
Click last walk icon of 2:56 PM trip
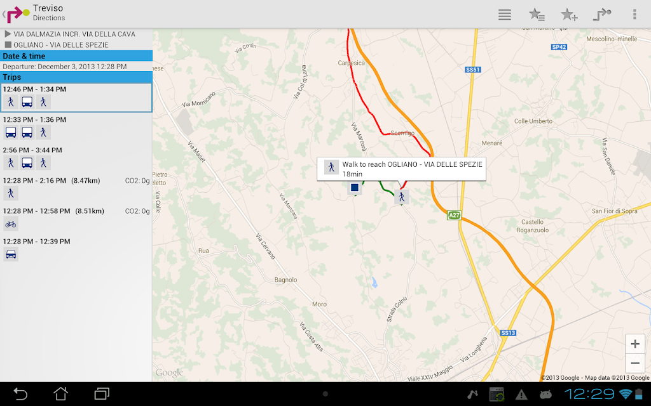[43, 163]
